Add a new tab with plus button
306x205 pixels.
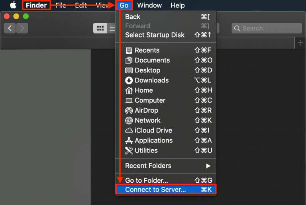point(300,43)
